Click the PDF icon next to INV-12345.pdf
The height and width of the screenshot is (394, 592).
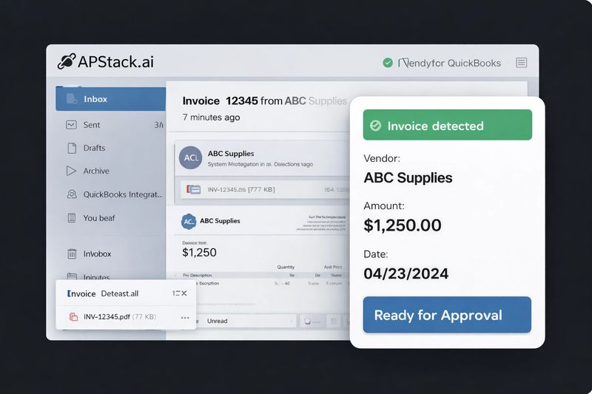(x=73, y=317)
